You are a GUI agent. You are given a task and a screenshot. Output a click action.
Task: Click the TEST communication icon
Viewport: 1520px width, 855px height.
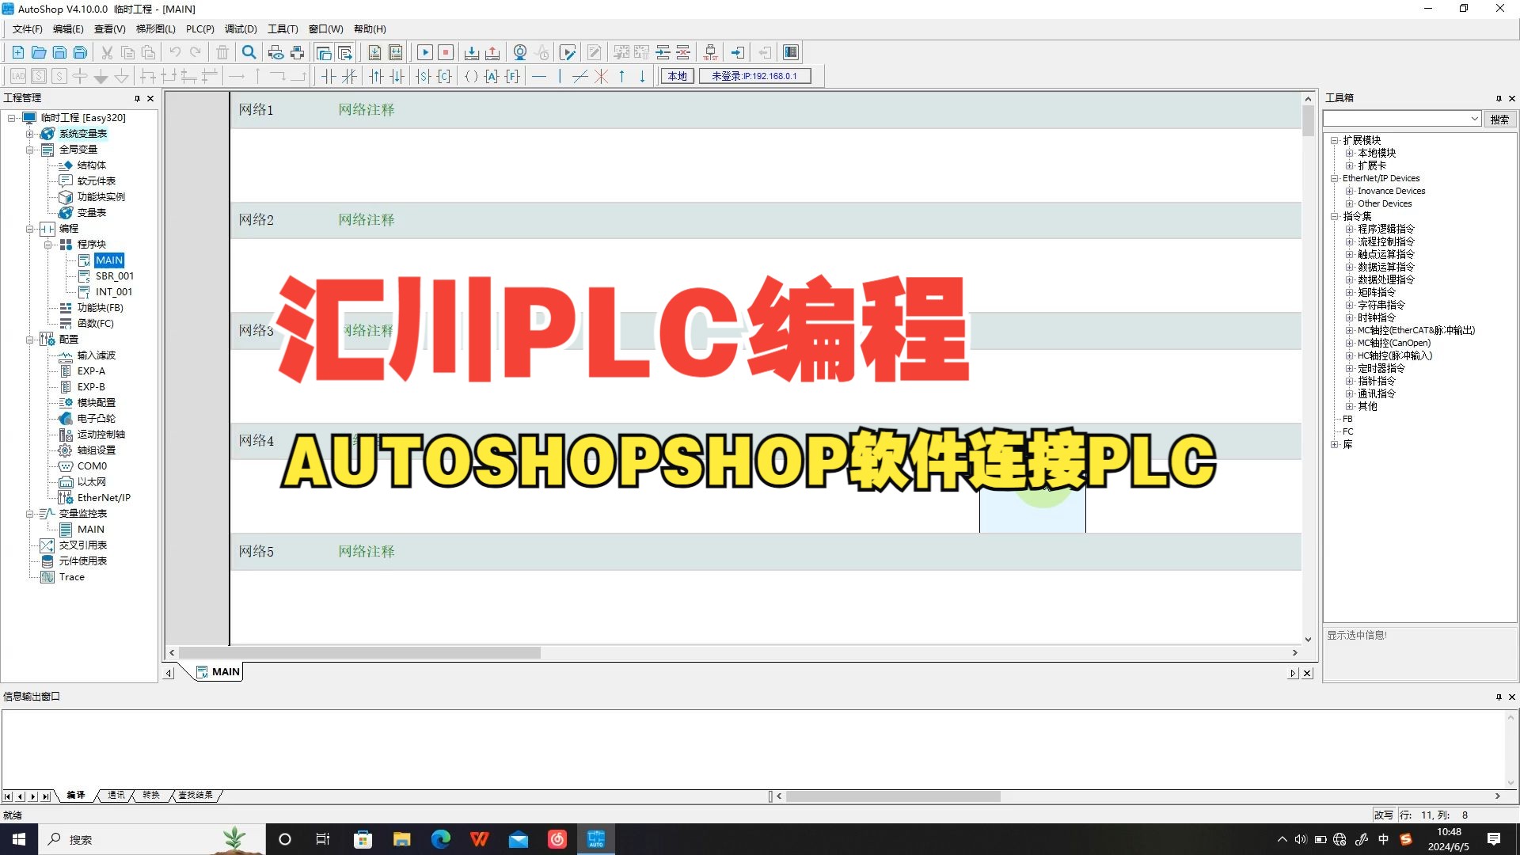tap(711, 52)
